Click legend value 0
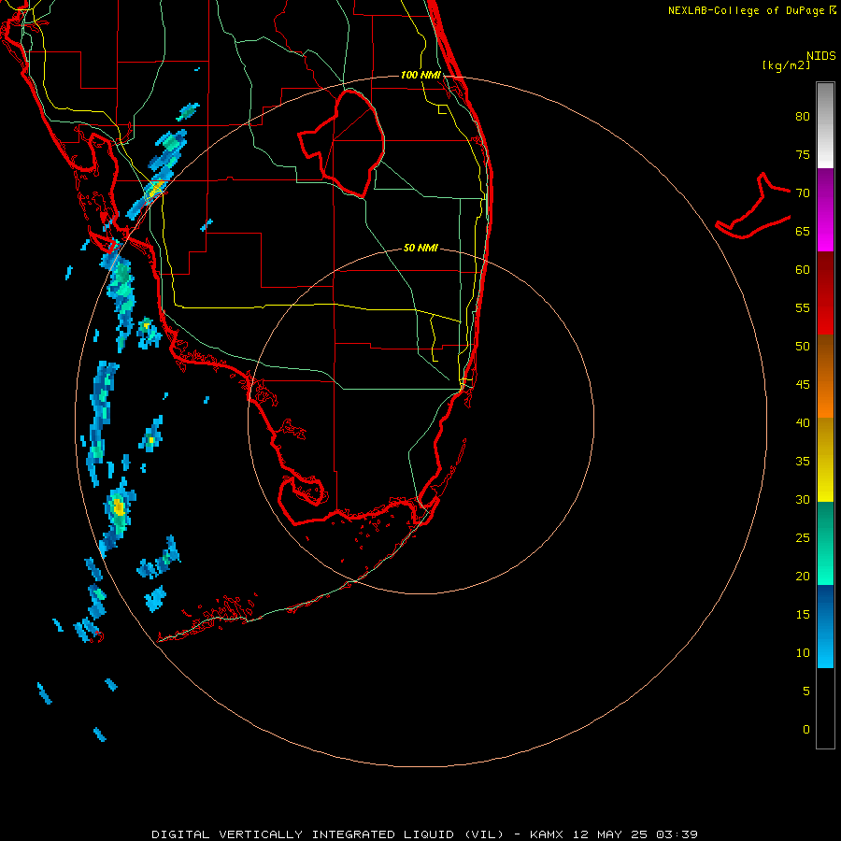Screen dimensions: 841x841 coord(806,730)
